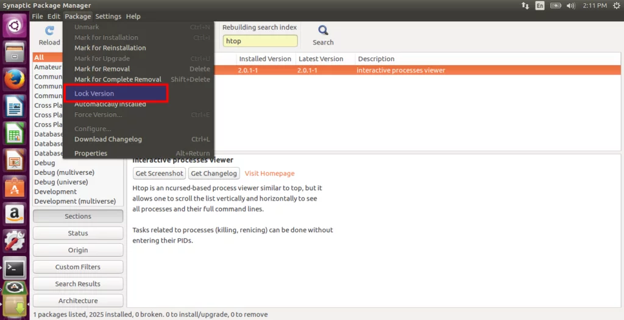
Task: Open LibreOffice Calc launcher icon
Action: (15, 133)
